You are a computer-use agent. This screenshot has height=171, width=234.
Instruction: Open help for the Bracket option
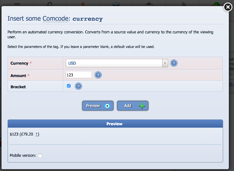(x=78, y=86)
